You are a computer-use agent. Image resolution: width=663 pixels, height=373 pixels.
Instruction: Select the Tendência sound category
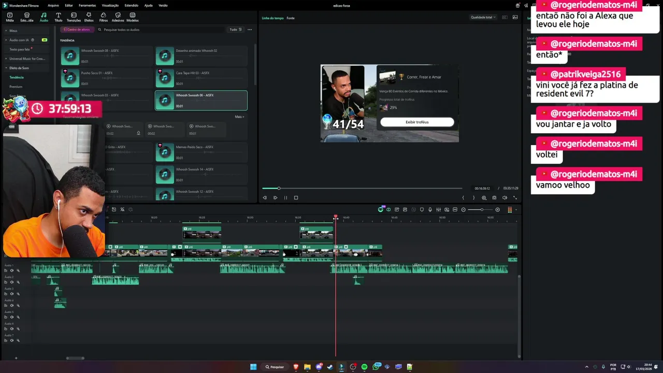17,77
